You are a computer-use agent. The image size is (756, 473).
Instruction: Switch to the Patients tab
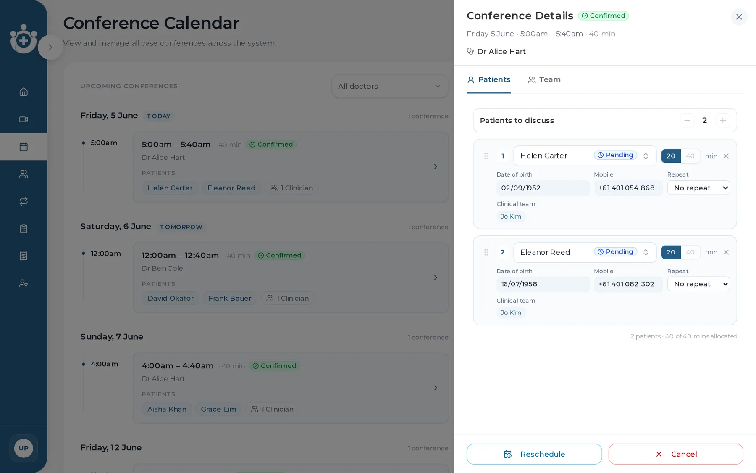pyautogui.click(x=488, y=79)
